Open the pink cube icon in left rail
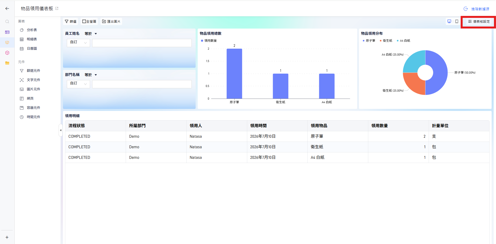The image size is (496, 244). [x=7, y=53]
